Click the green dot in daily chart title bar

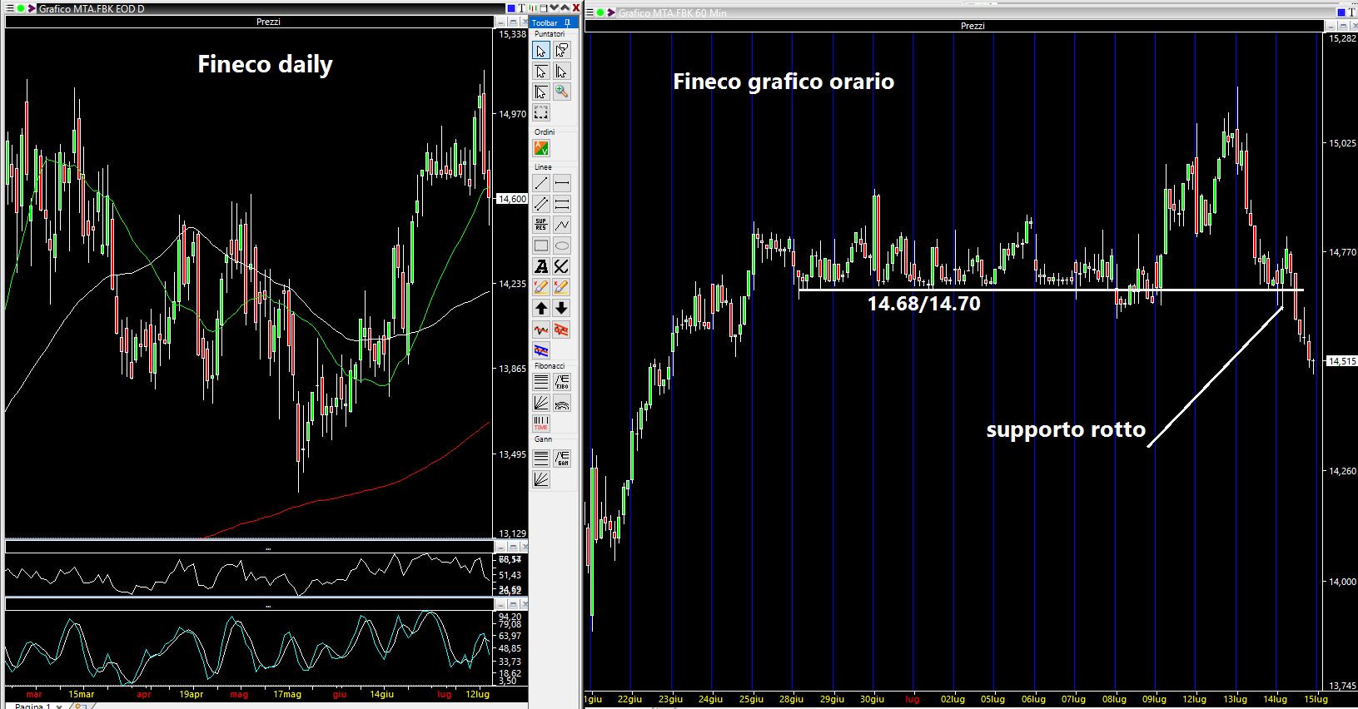(19, 8)
